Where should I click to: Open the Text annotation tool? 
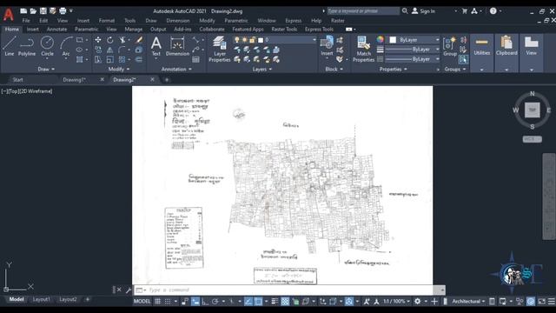[x=156, y=47]
